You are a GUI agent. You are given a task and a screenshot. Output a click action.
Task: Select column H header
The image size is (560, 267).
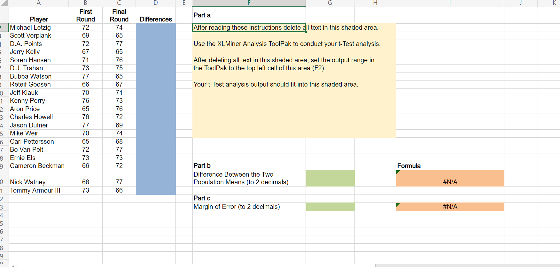(375, 3)
